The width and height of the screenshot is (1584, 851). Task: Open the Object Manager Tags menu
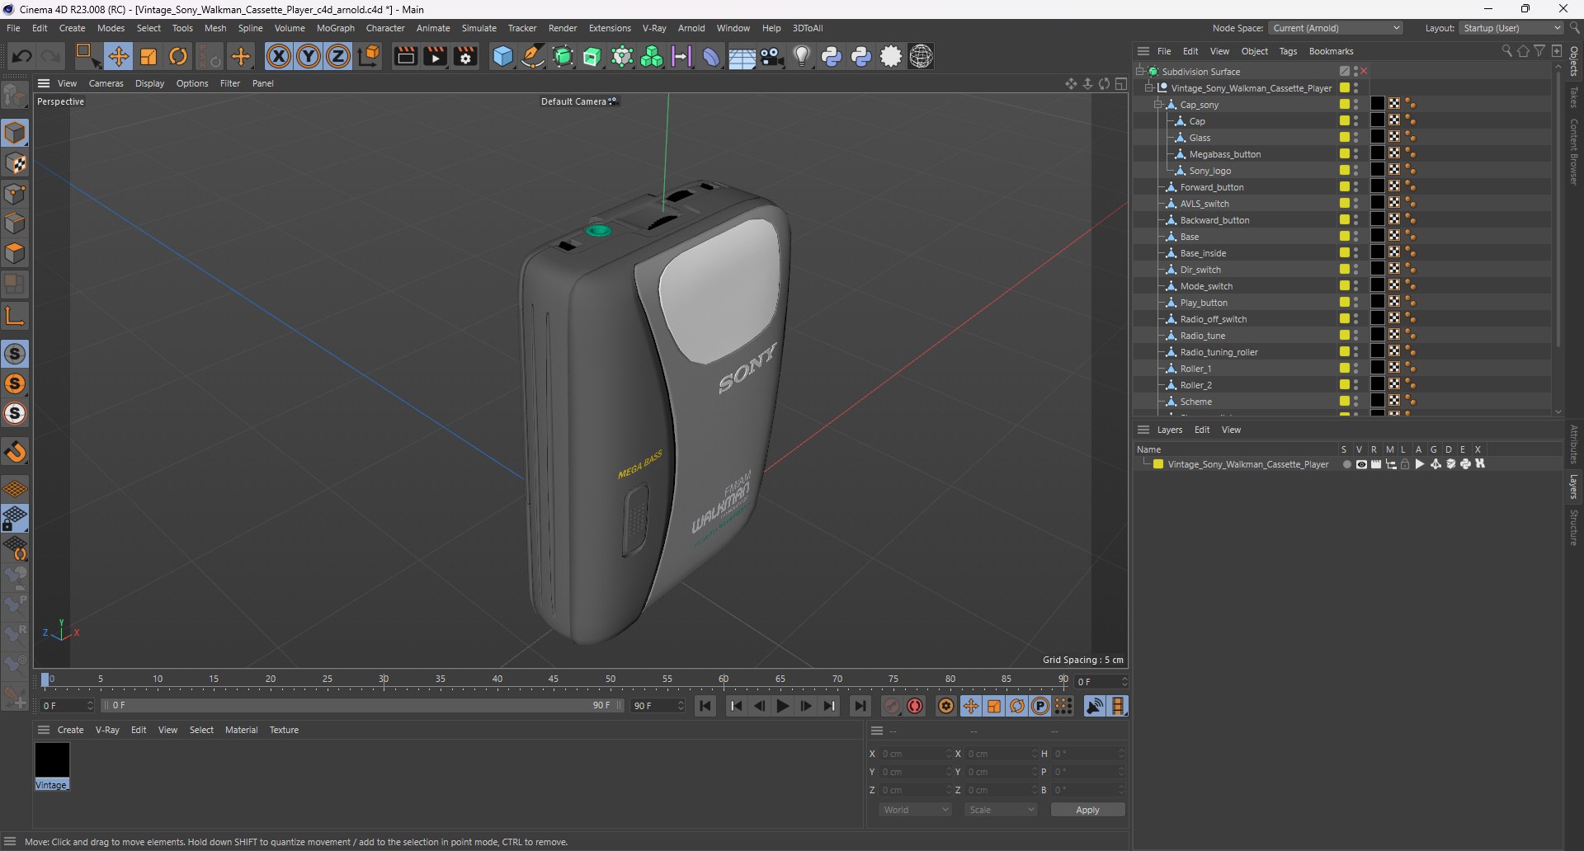(1288, 51)
